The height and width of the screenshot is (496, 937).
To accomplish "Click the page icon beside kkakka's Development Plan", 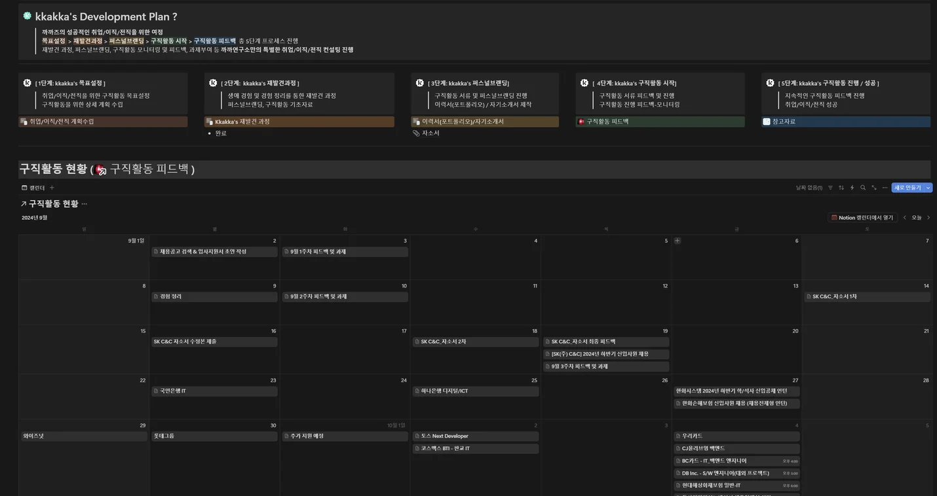I will pos(28,16).
